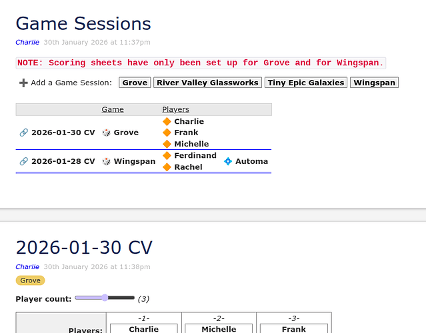Image resolution: width=426 pixels, height=333 pixels.
Task: Click the Game column header
Action: pos(112,109)
